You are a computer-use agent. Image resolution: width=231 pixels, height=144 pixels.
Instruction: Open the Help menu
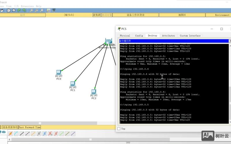(38, 6)
